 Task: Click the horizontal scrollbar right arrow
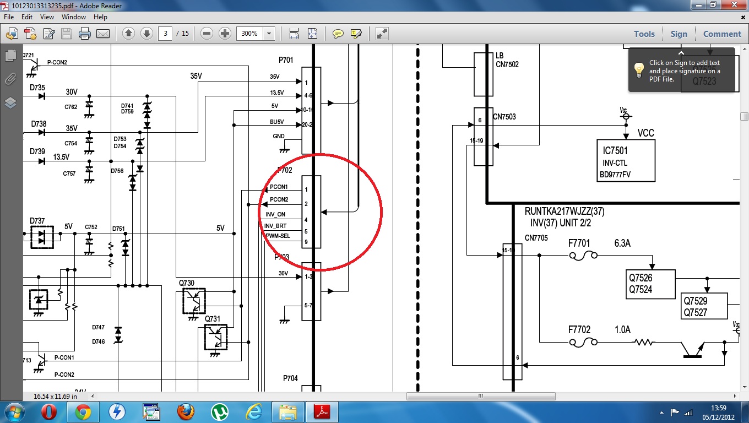point(735,396)
